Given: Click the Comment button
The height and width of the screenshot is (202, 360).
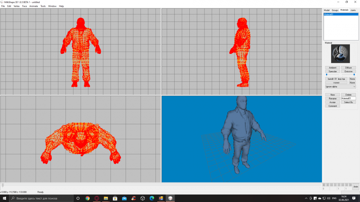Looking at the screenshot, I should coord(332,106).
